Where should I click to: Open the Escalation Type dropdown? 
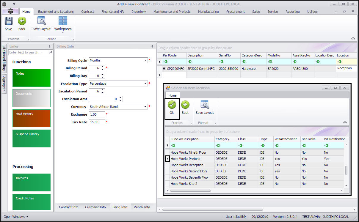(x=145, y=84)
